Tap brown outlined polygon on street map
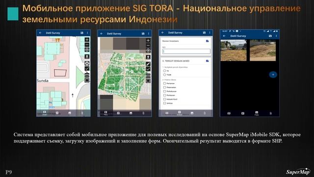 click(x=60, y=73)
